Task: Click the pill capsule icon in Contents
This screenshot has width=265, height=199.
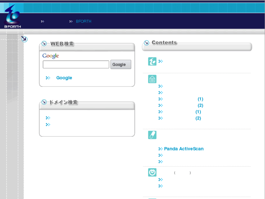Action: [152, 135]
